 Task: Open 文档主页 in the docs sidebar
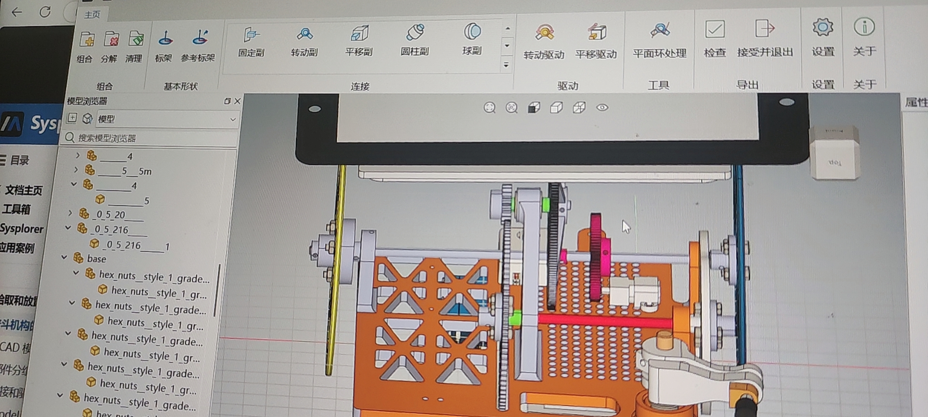pyautogui.click(x=23, y=190)
